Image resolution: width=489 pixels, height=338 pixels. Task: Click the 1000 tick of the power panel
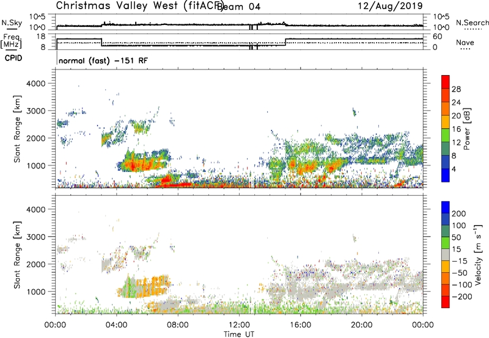(x=36, y=165)
